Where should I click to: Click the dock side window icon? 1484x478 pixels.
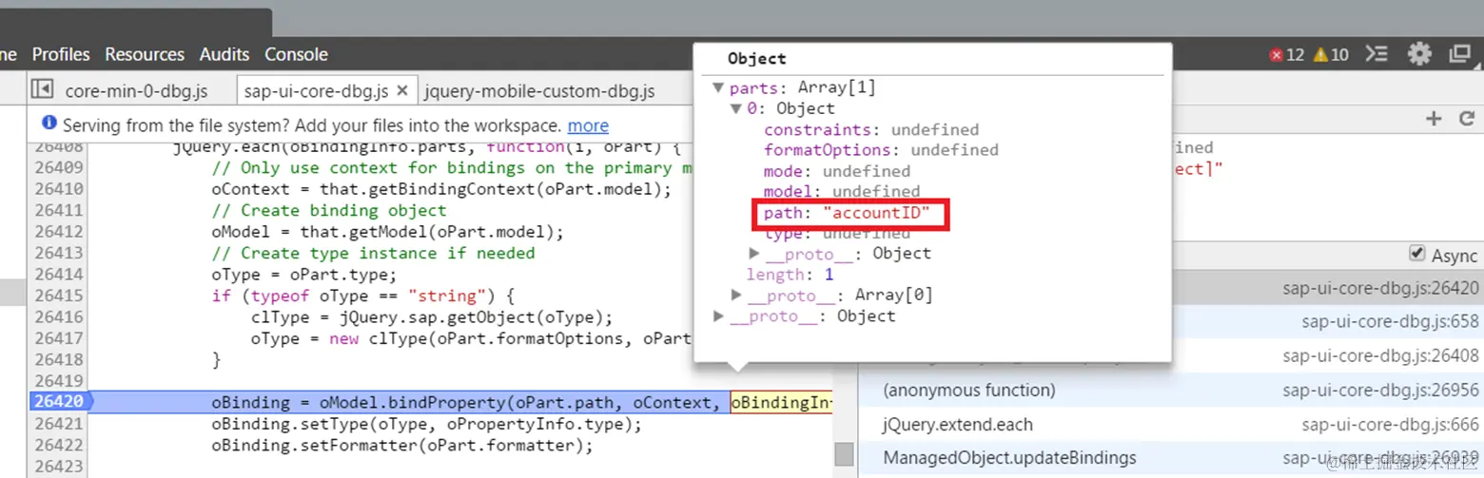point(1460,54)
